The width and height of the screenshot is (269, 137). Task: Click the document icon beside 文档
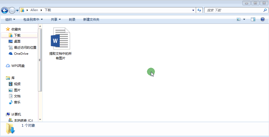[x=11, y=96]
